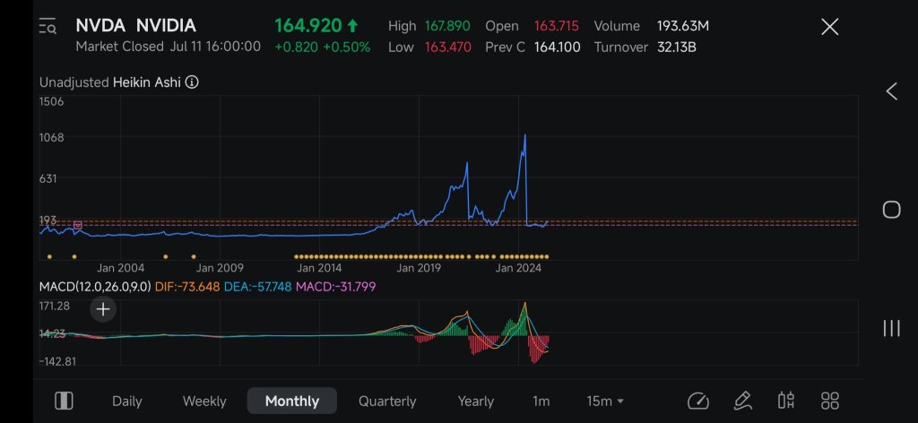Image resolution: width=918 pixels, height=423 pixels.
Task: Click the Jan 2019 axis label
Action: (419, 269)
